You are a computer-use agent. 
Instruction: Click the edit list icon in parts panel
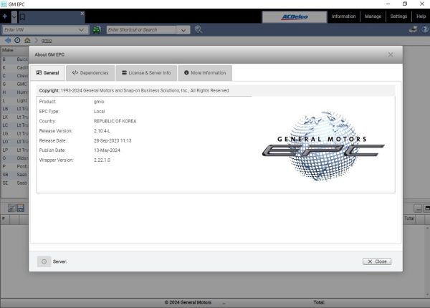pos(11,208)
